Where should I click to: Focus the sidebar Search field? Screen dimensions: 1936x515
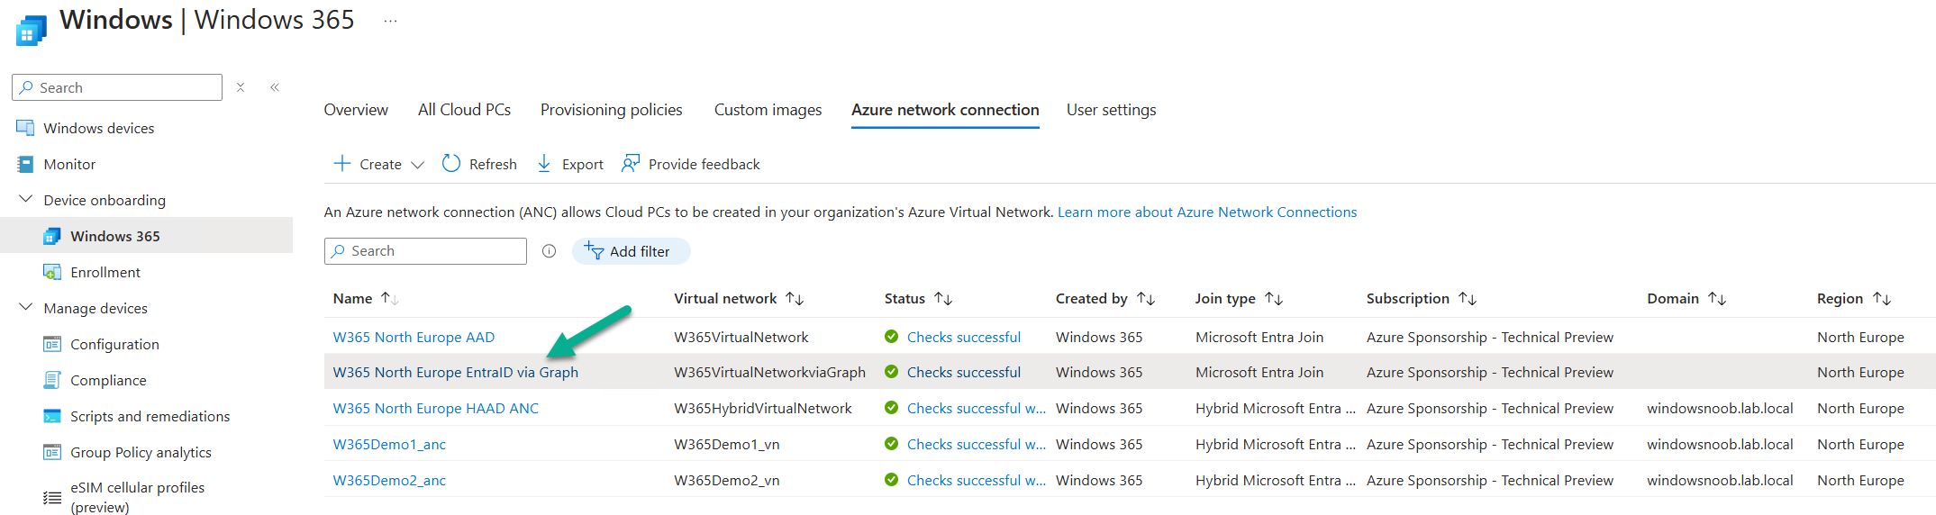[117, 87]
